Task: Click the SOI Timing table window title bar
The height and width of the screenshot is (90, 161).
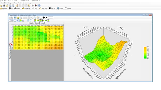Action: point(80,15)
